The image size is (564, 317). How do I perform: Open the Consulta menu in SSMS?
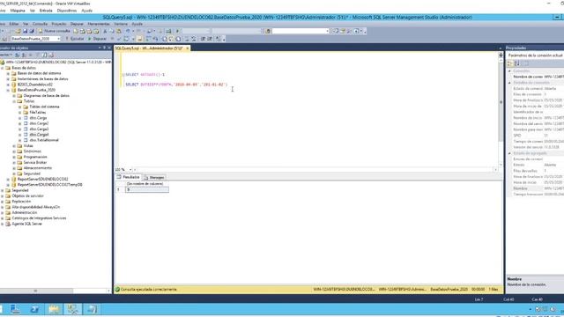coord(40,24)
